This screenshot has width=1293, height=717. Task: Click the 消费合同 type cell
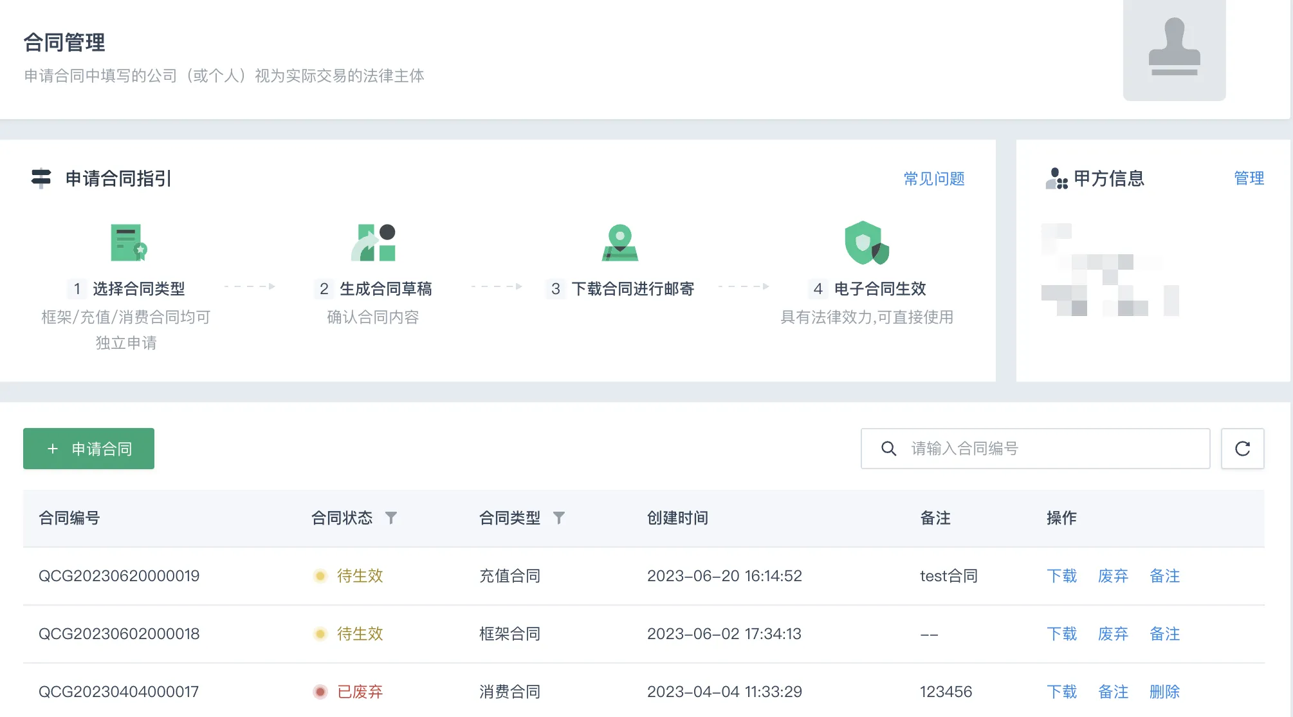pyautogui.click(x=509, y=691)
